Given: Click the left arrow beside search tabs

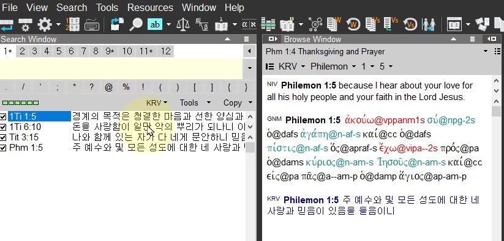Looking at the screenshot, I should pos(249,51).
